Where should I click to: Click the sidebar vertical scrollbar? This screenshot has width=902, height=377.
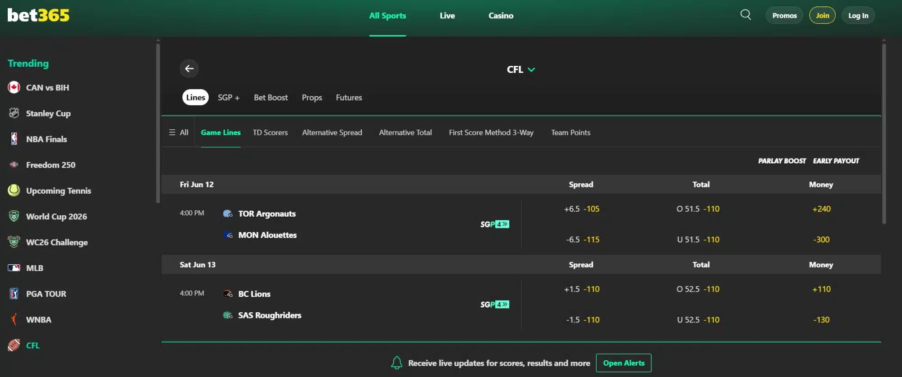tap(158, 123)
